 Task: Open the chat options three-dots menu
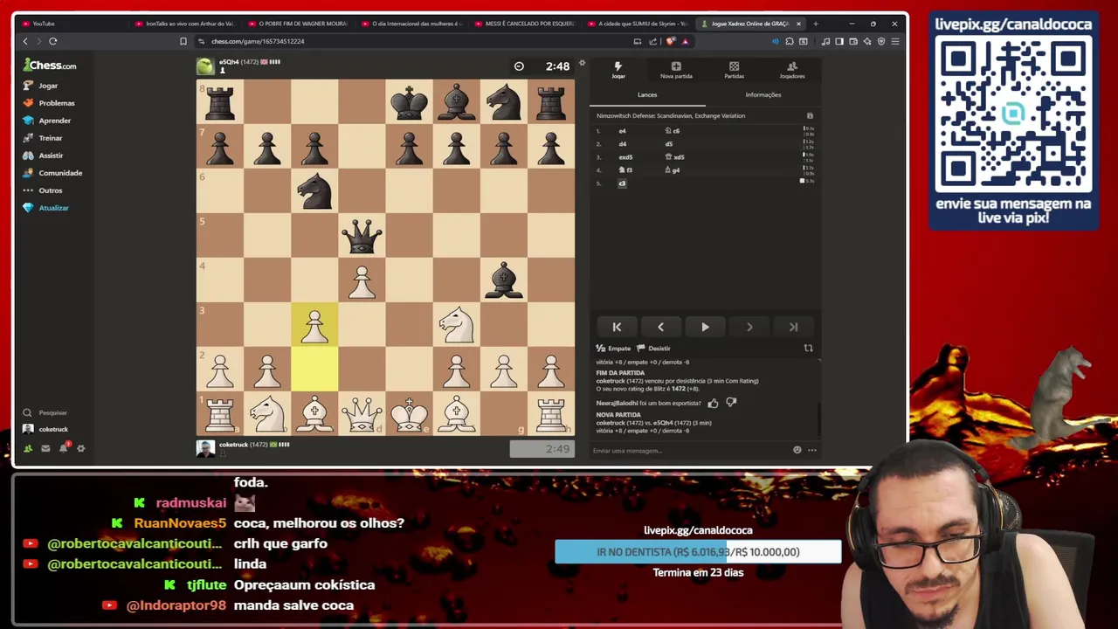click(x=812, y=451)
